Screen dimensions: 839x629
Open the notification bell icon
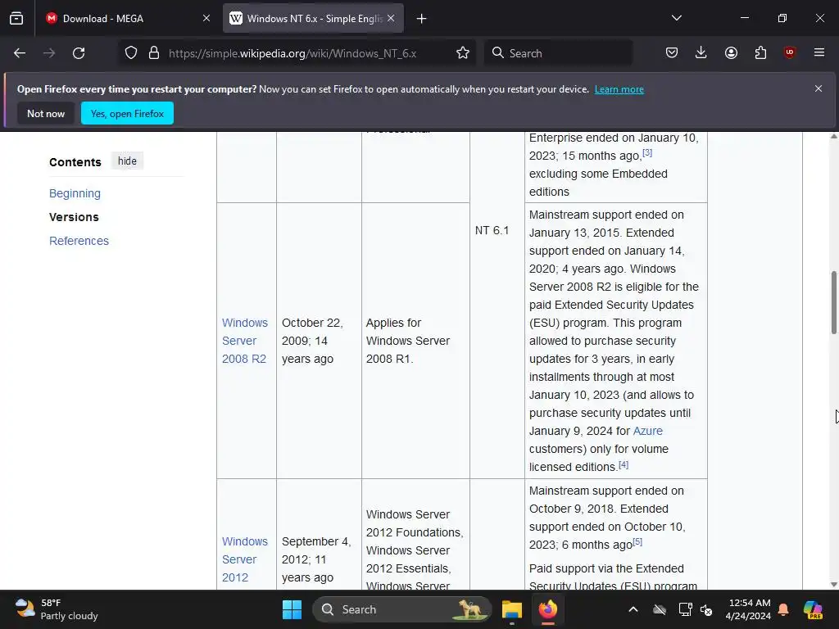(783, 609)
